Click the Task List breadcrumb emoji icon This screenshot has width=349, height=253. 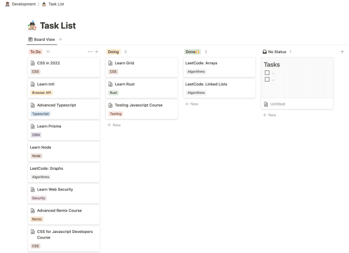tap(44, 4)
